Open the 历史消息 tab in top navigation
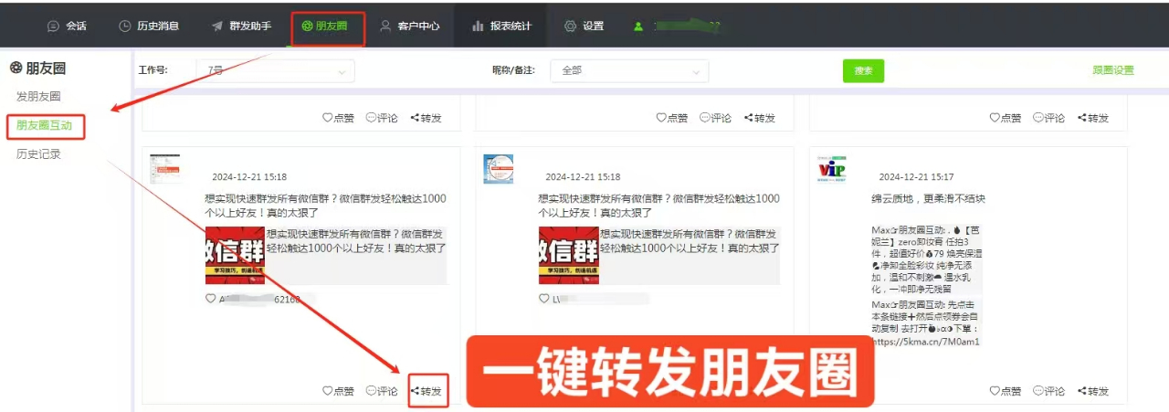This screenshot has height=412, width=1169. (x=148, y=26)
